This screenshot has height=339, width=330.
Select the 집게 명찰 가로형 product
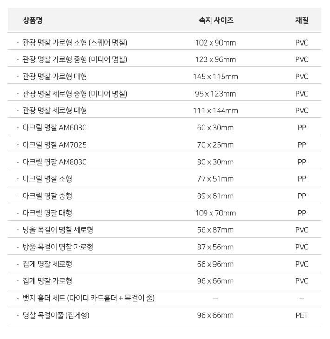click(x=47, y=281)
